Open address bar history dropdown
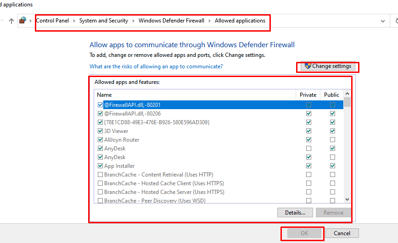The height and width of the screenshot is (243, 398). 383,21
